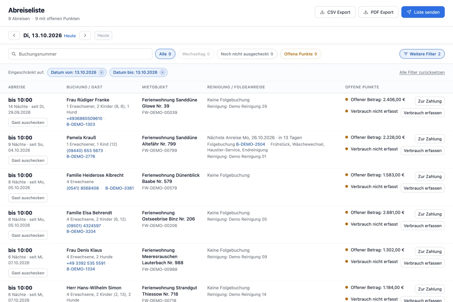Remove the 'Datum von: 13.10.2026' filter chip
453x302 pixels.
click(101, 72)
